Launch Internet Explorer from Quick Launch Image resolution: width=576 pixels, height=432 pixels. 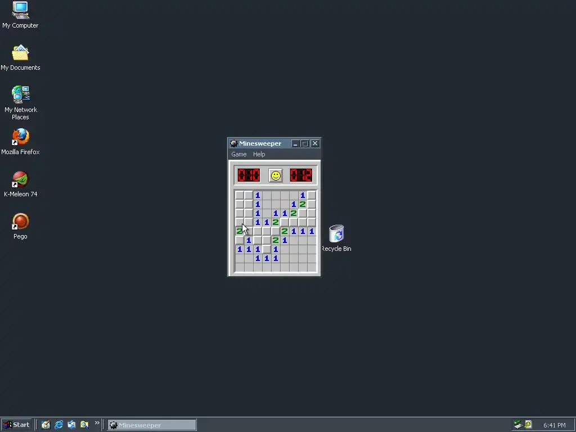click(58, 425)
